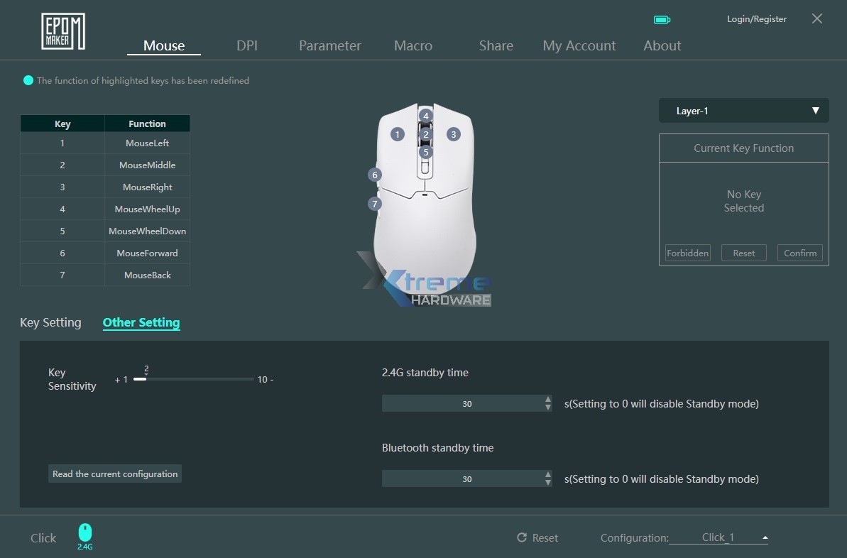
Task: Click Read the current configuration
Action: pyautogui.click(x=114, y=474)
